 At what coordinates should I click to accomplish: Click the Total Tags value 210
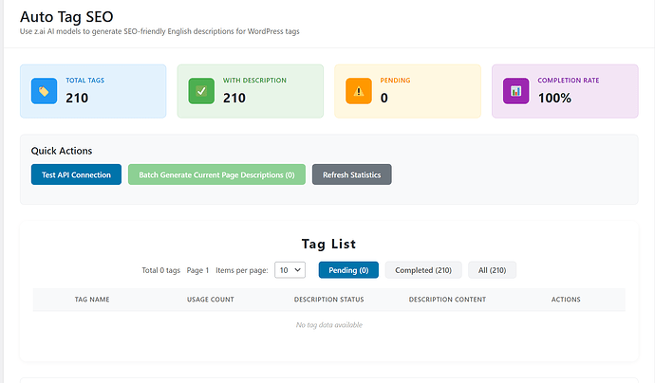(x=77, y=98)
